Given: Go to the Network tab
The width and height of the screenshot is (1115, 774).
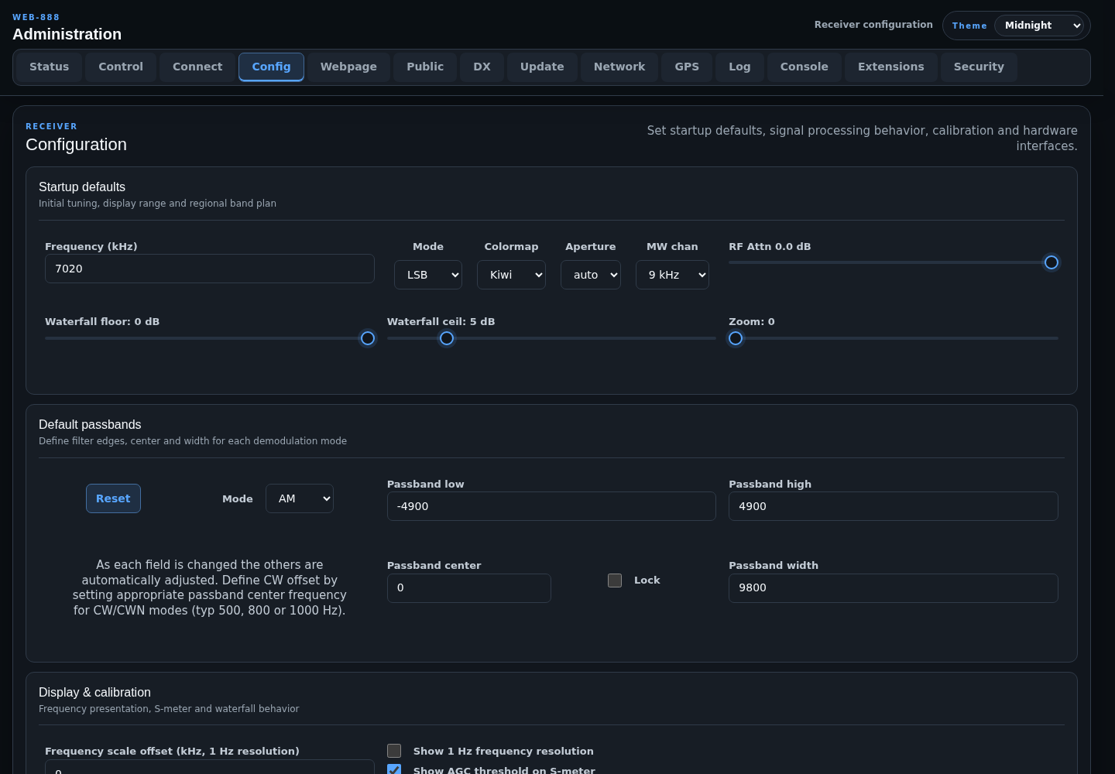Looking at the screenshot, I should coord(619,67).
